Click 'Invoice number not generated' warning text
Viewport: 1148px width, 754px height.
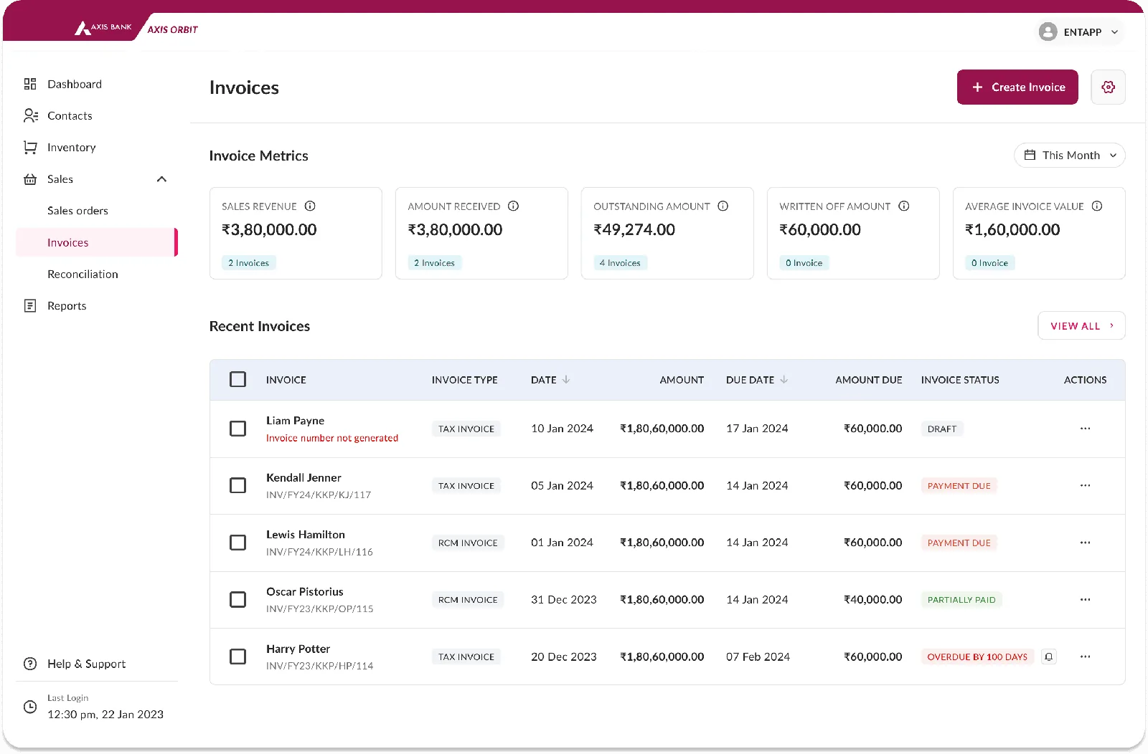coord(332,438)
